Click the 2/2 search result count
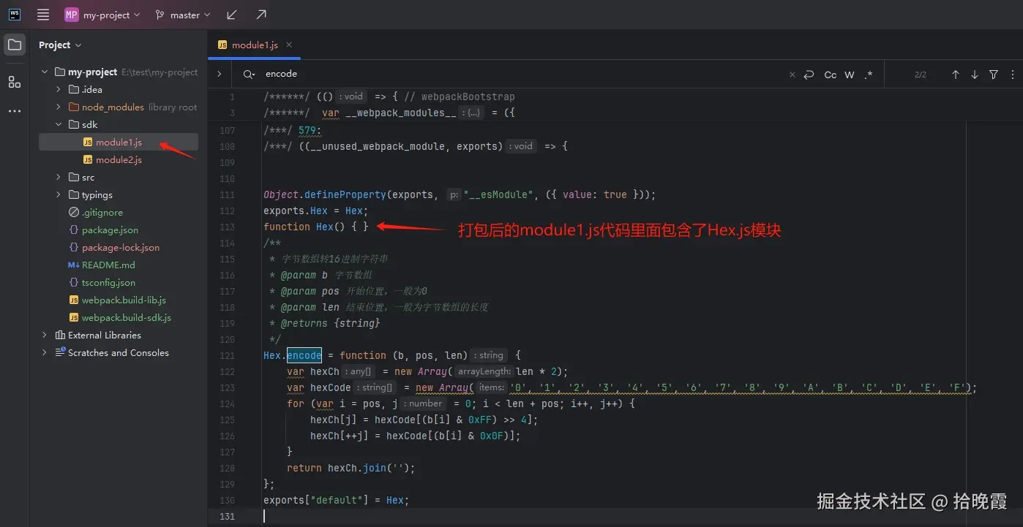The height and width of the screenshot is (527, 1023). pyautogui.click(x=921, y=75)
